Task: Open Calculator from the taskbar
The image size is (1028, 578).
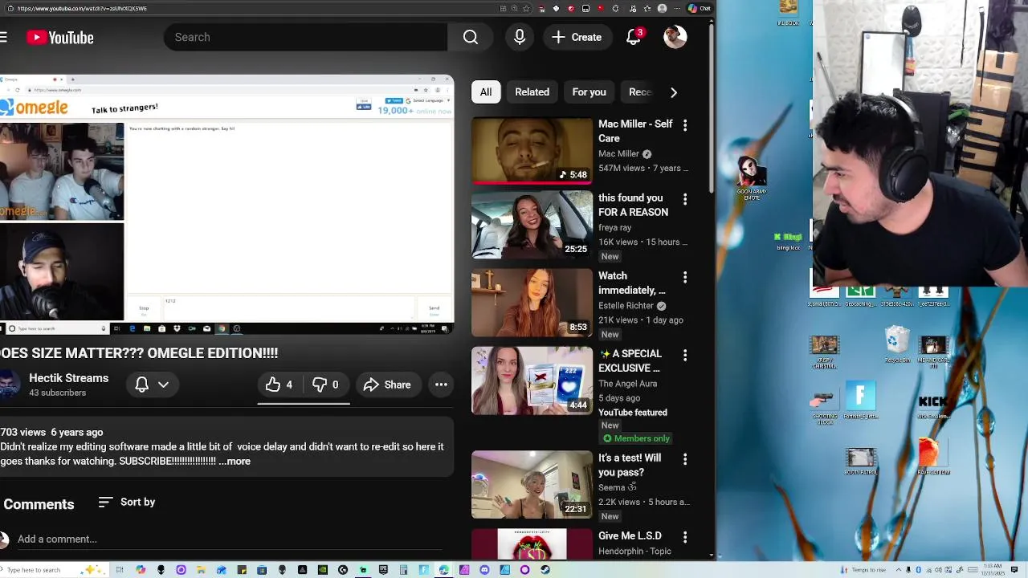Action: coord(403,570)
